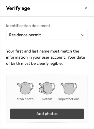Click the "Identification document" field label
This screenshot has width=94, height=129.
[x=28, y=26]
